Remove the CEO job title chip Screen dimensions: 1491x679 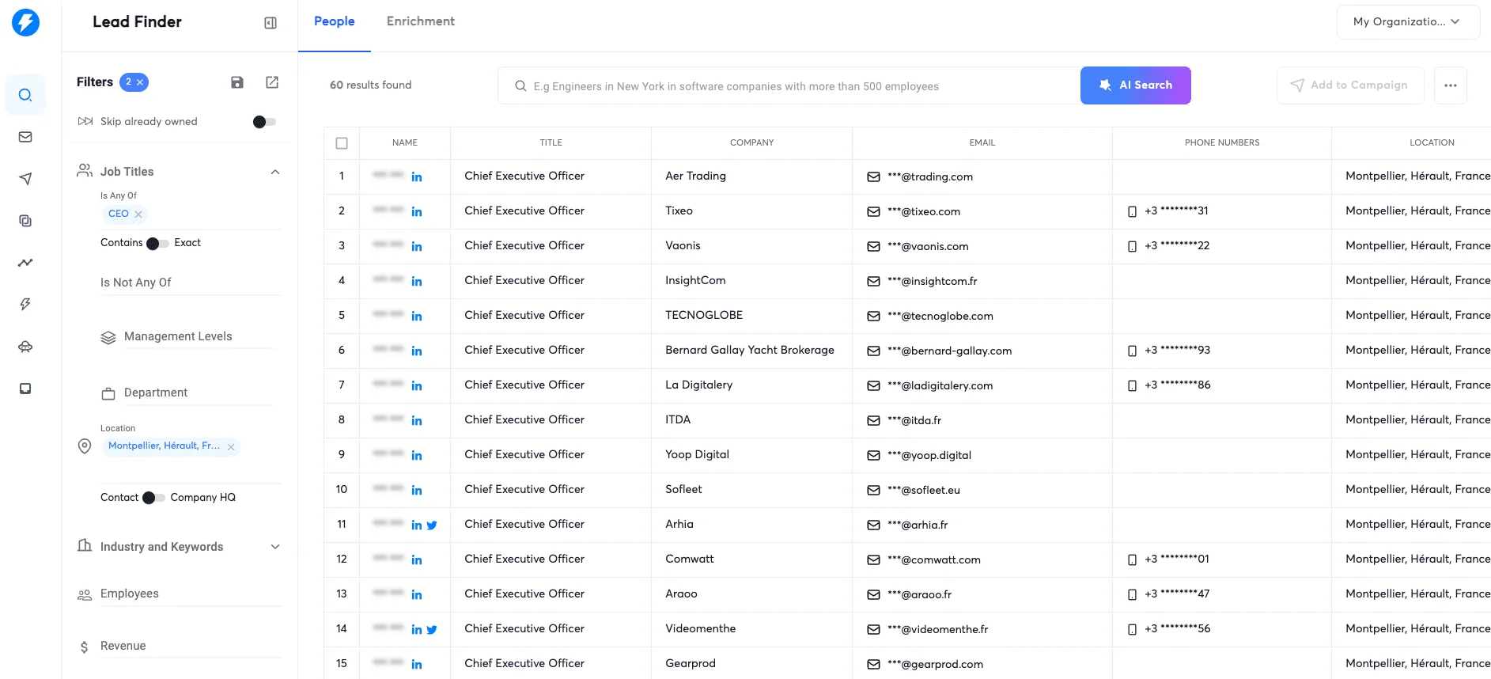click(138, 214)
